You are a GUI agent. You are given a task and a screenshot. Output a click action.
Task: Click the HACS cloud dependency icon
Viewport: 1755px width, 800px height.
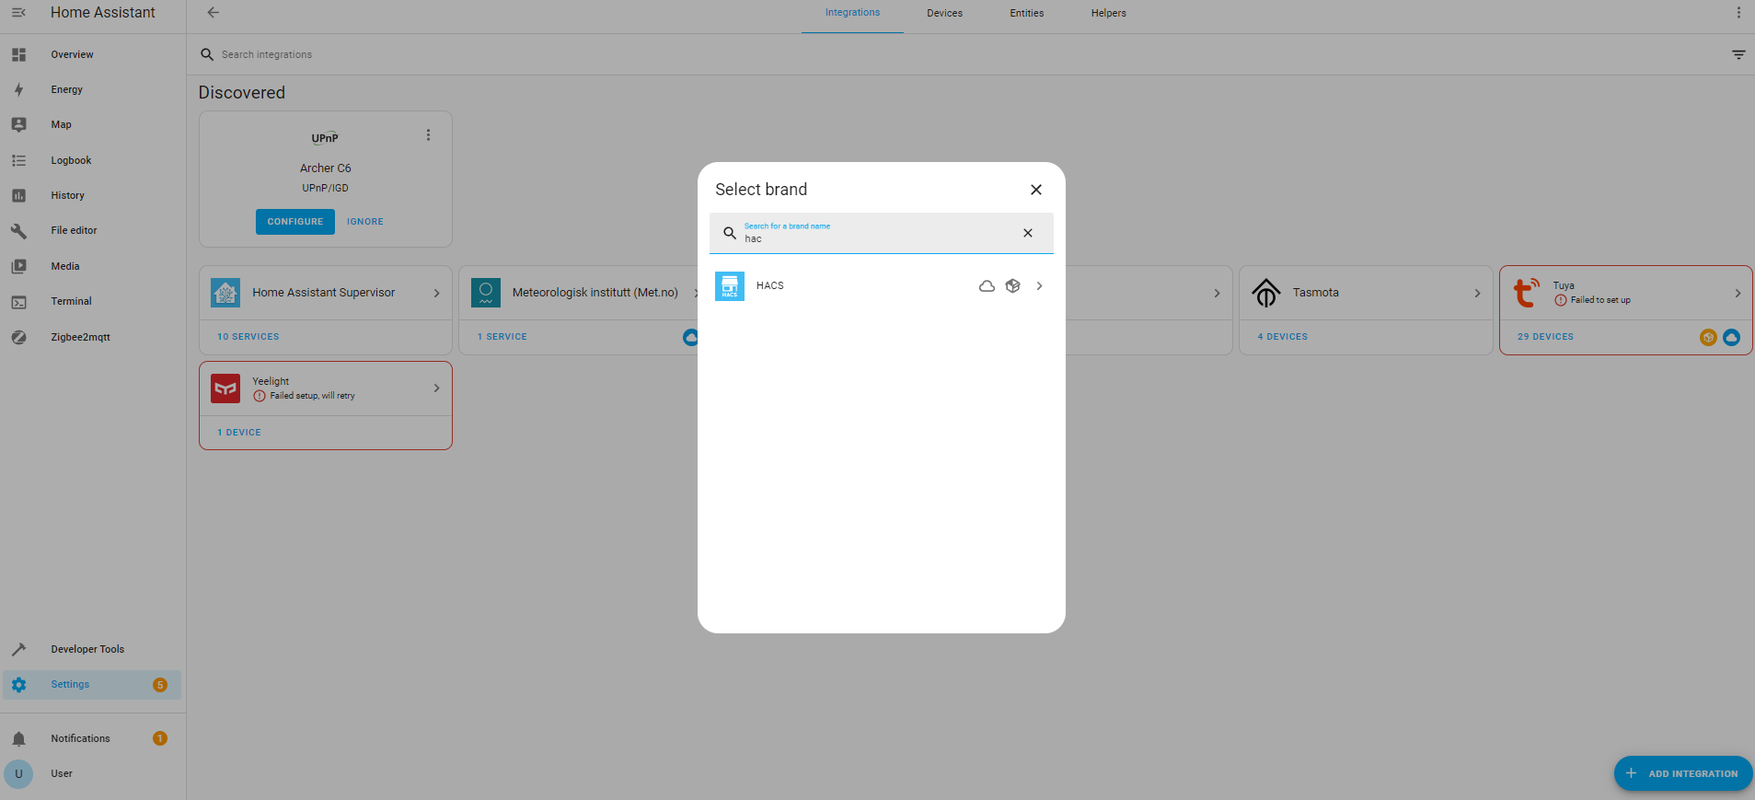[x=987, y=286]
